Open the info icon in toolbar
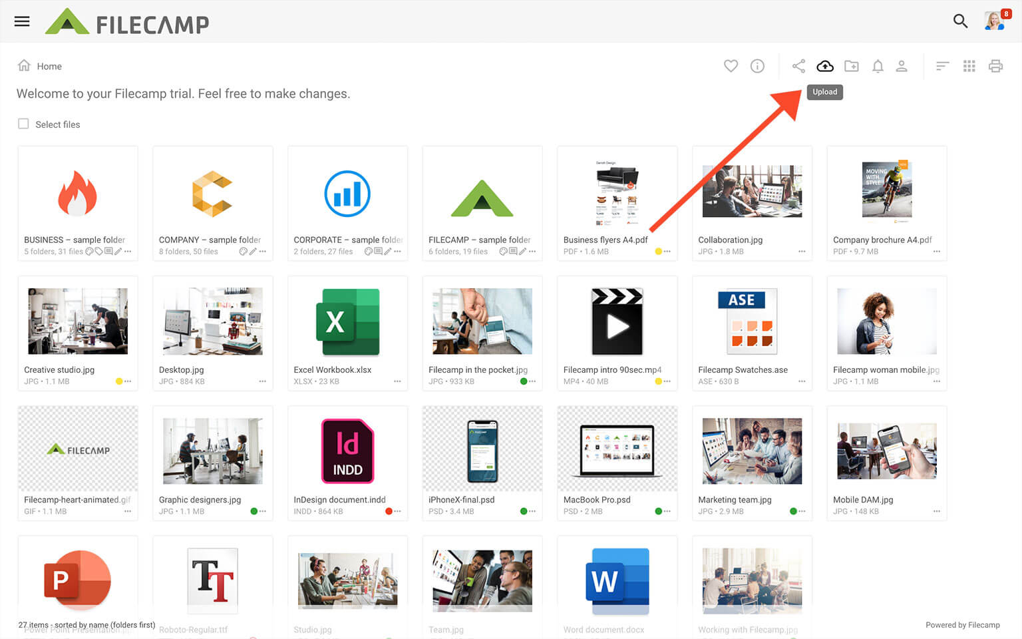1022x639 pixels. click(x=757, y=66)
